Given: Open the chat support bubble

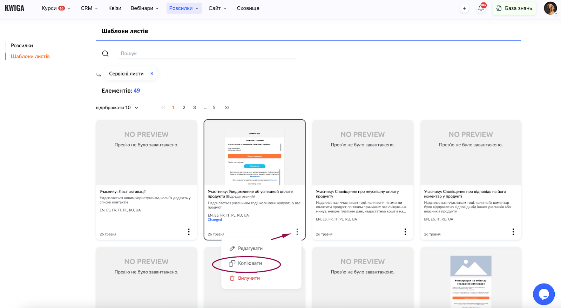Looking at the screenshot, I should (x=543, y=294).
